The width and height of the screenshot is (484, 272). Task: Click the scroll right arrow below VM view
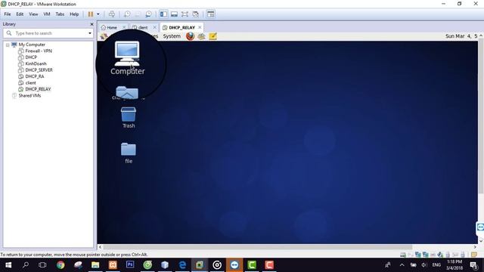point(475,247)
